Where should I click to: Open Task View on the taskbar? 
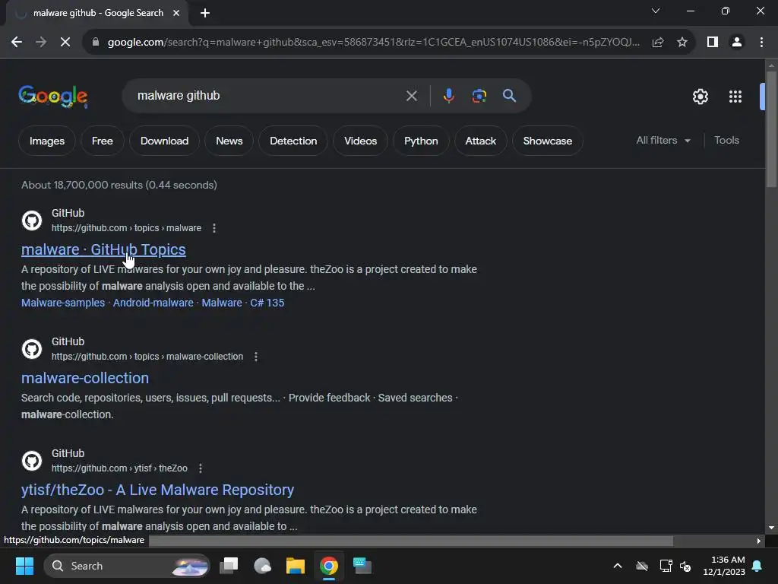(229, 566)
